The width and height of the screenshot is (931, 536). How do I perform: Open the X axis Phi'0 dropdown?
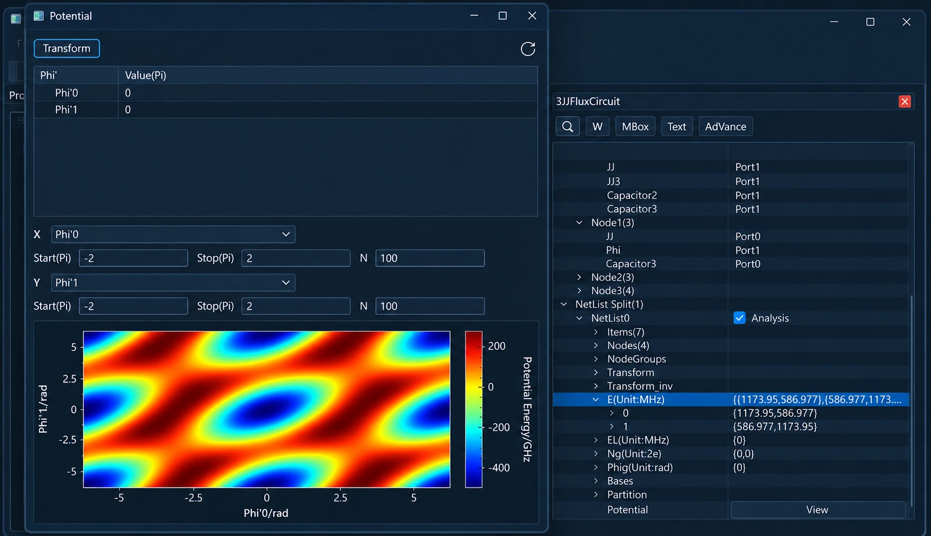pos(173,234)
